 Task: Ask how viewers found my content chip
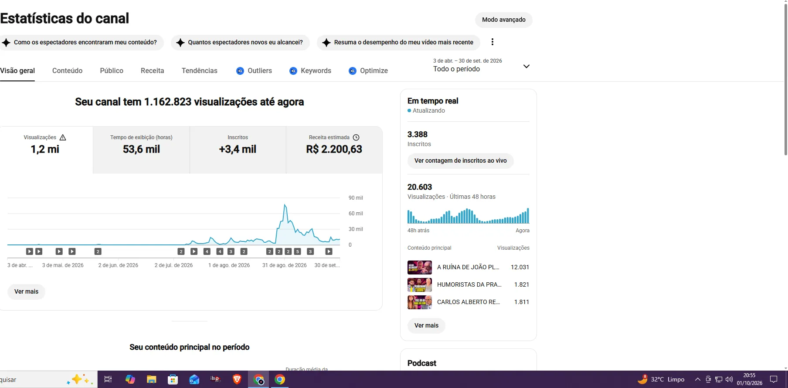click(x=81, y=42)
